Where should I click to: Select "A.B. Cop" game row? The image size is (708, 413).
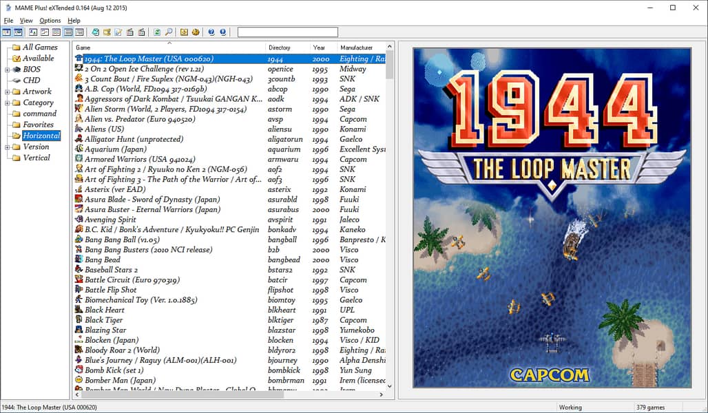[x=230, y=89]
